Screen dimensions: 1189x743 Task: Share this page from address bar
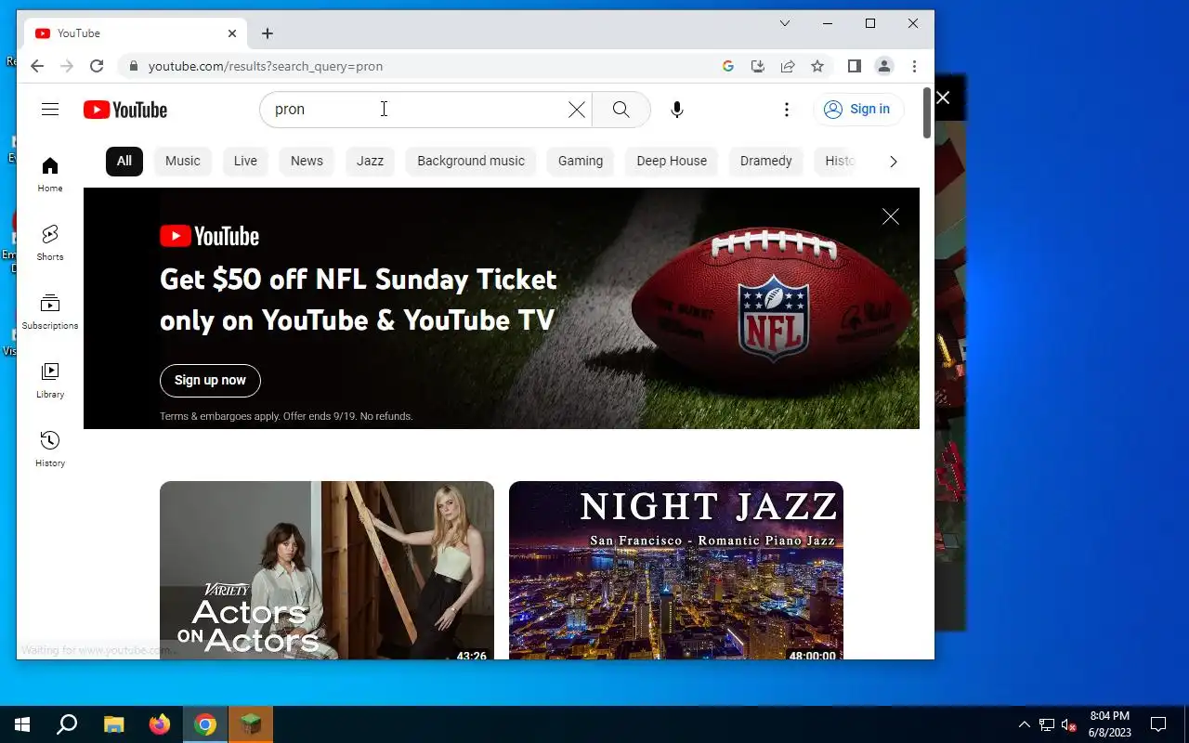(788, 66)
